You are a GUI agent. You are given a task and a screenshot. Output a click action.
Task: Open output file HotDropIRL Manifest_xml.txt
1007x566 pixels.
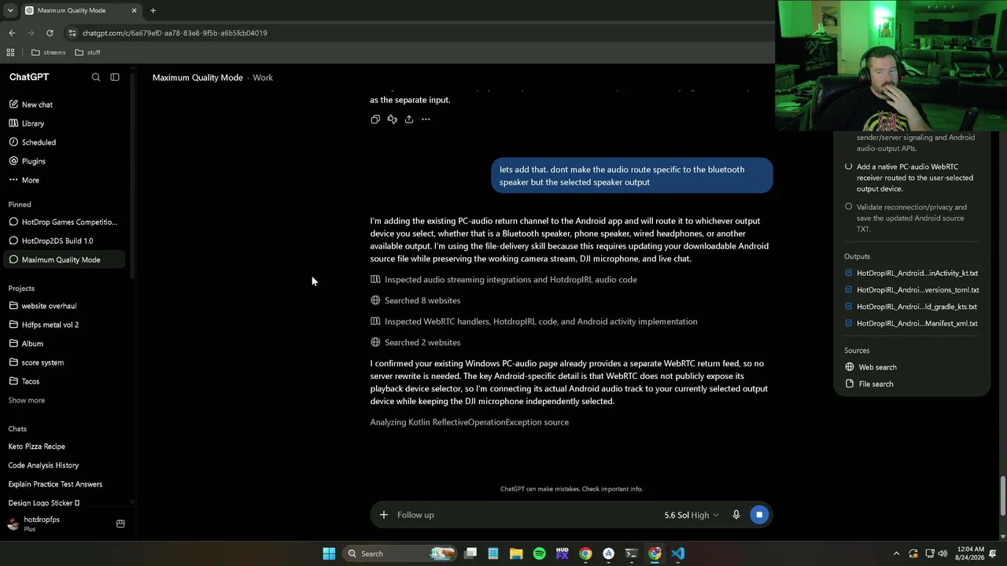[x=911, y=323]
